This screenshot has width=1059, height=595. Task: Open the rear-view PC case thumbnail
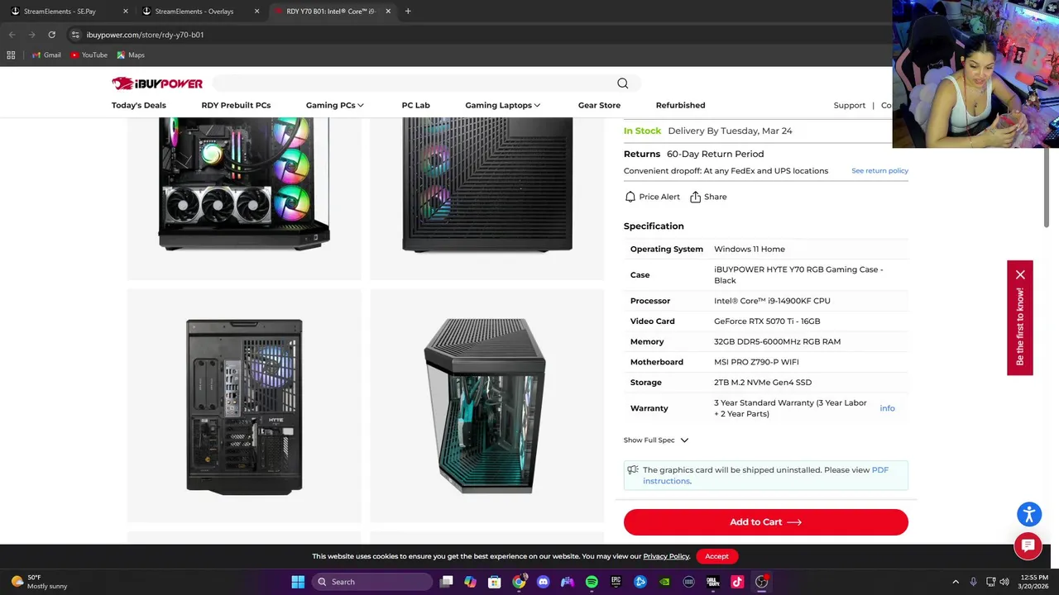pos(244,406)
